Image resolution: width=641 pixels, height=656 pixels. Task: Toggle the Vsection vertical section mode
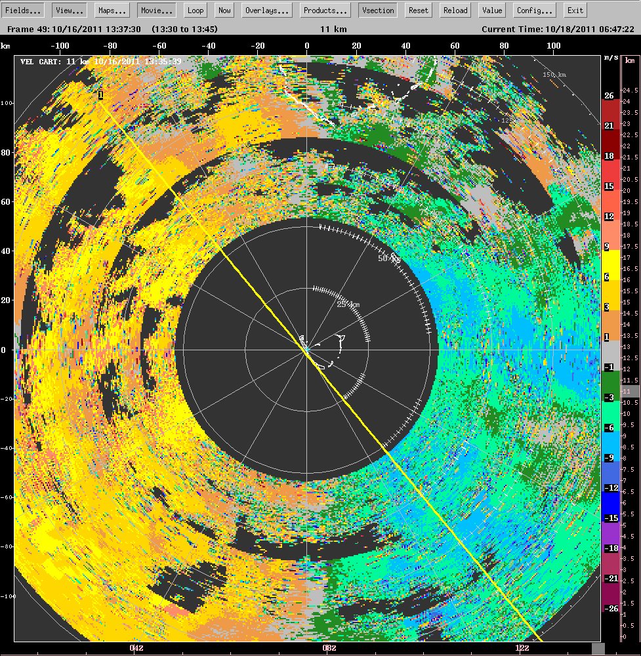pos(378,10)
